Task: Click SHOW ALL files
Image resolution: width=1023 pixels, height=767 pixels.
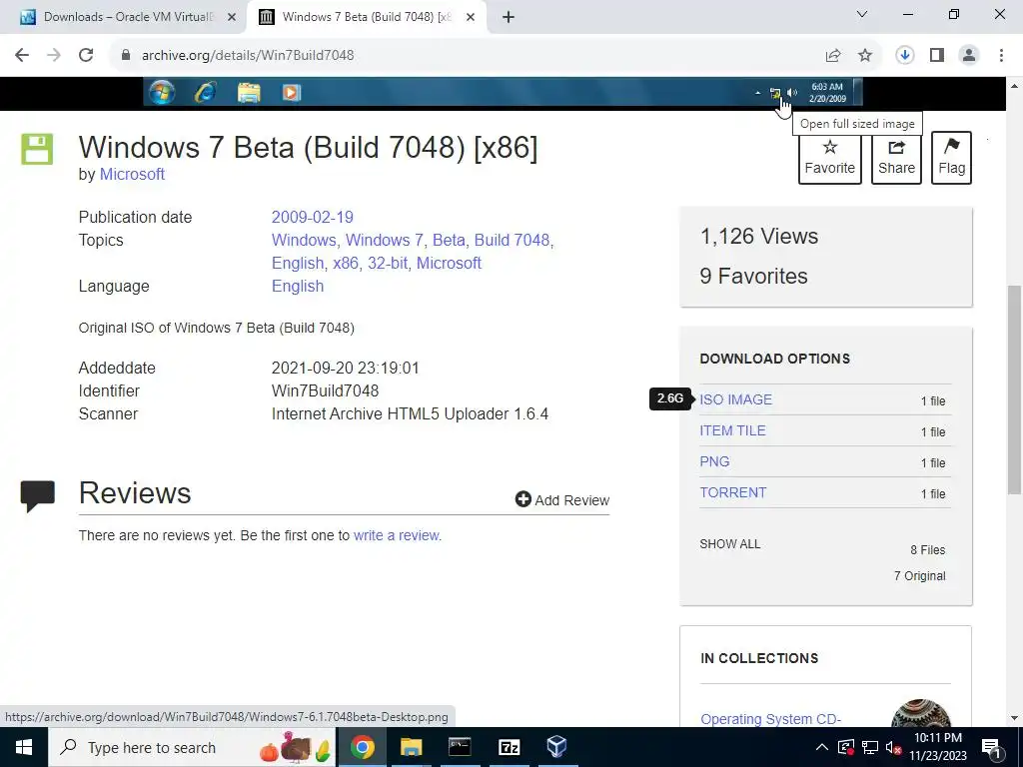Action: pyautogui.click(x=730, y=544)
